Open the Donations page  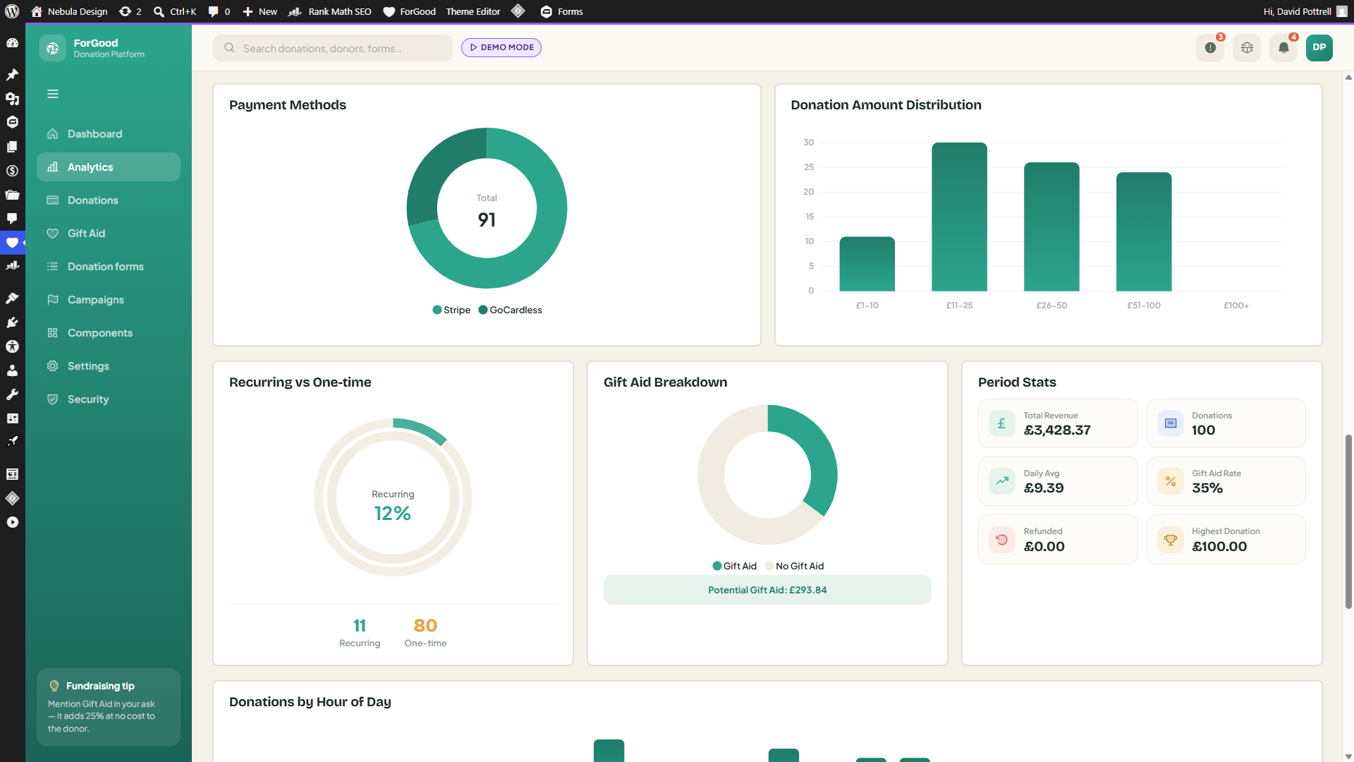point(109,200)
